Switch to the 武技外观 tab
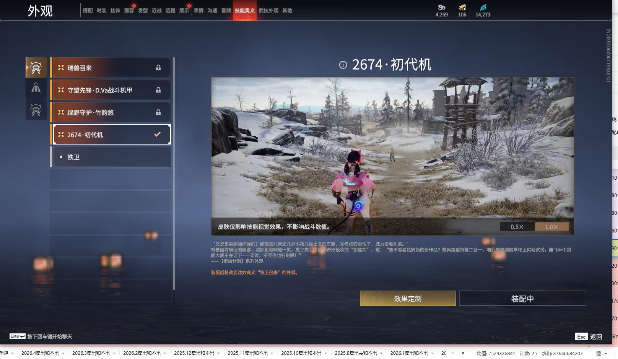 pyautogui.click(x=268, y=11)
